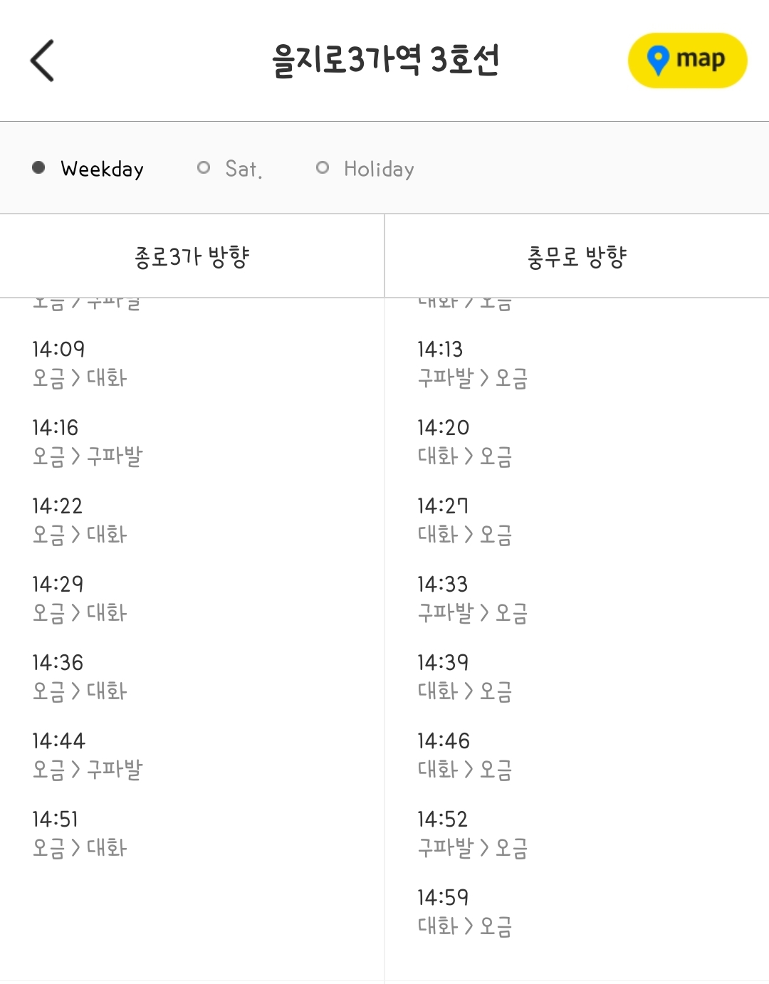Select the Holiday schedule option
The height and width of the screenshot is (984, 769).
365,169
